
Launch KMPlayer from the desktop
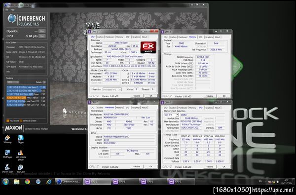(x=7, y=154)
